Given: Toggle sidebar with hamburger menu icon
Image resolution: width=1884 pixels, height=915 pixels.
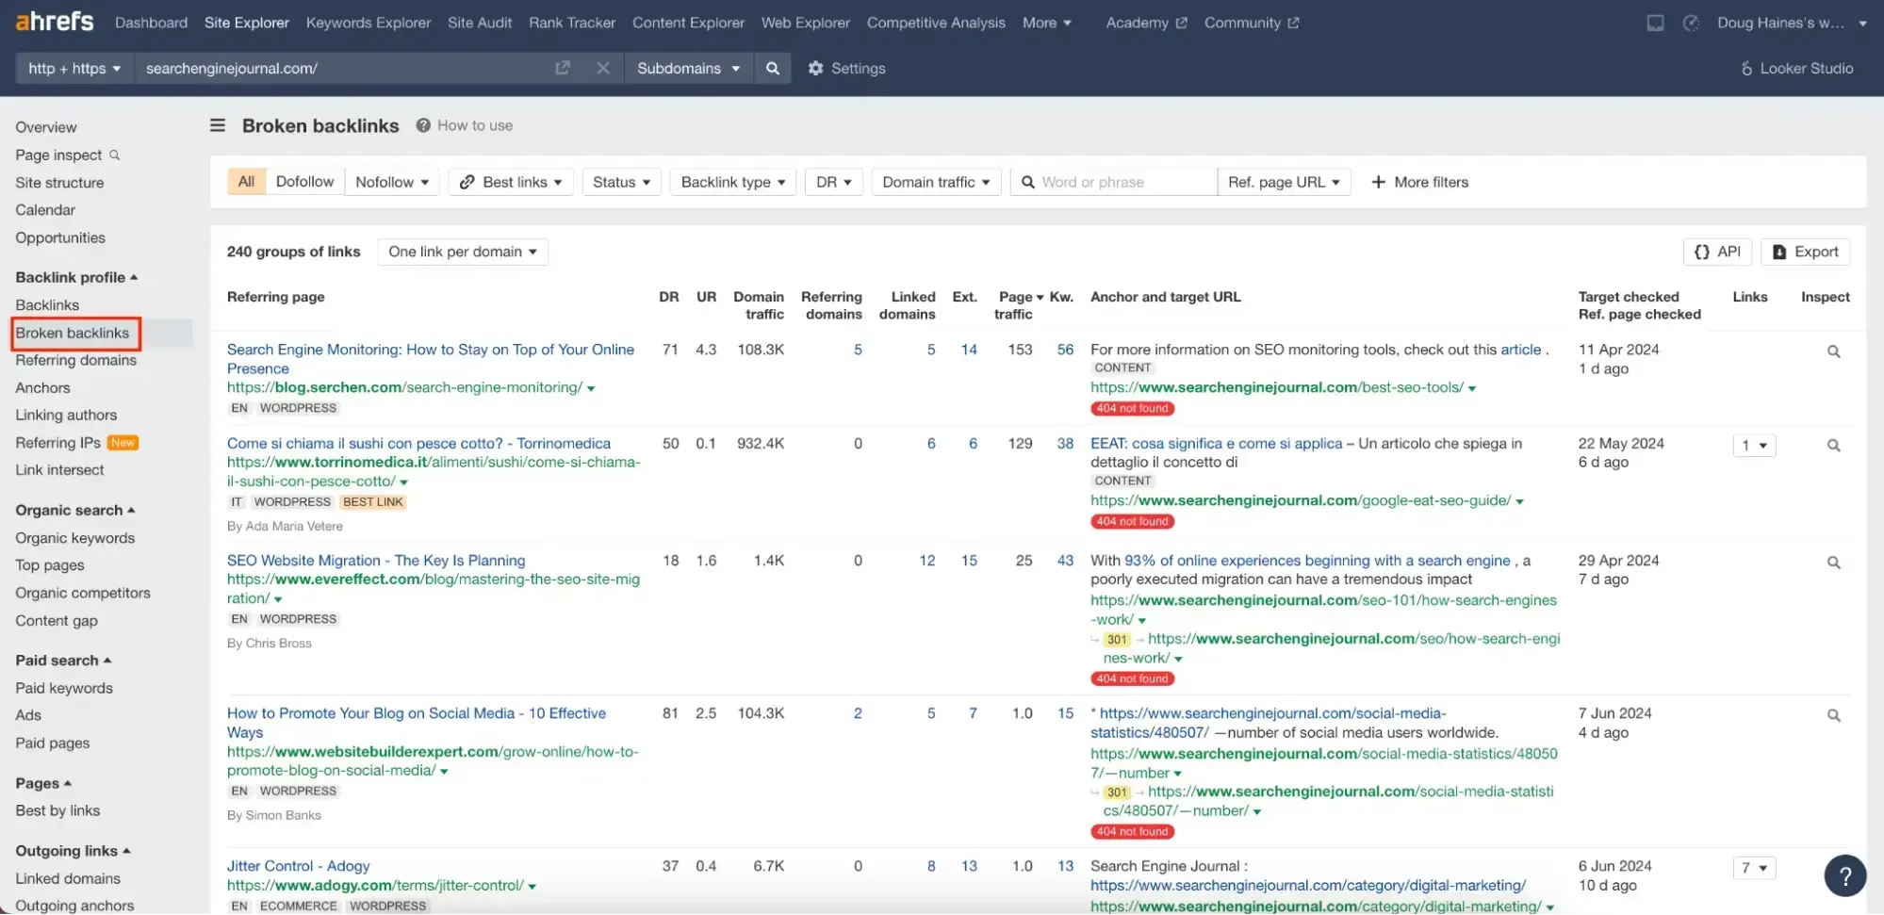Looking at the screenshot, I should pyautogui.click(x=218, y=125).
